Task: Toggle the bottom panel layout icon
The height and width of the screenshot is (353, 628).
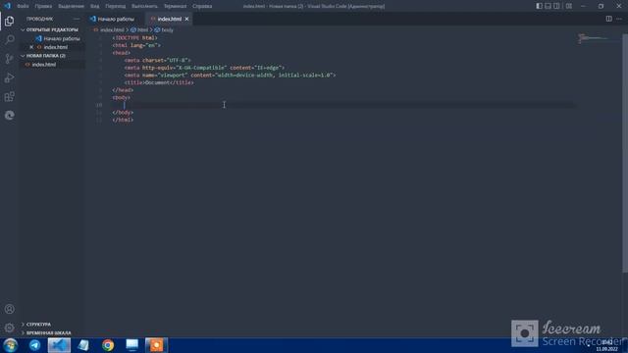Action: pyautogui.click(x=548, y=6)
